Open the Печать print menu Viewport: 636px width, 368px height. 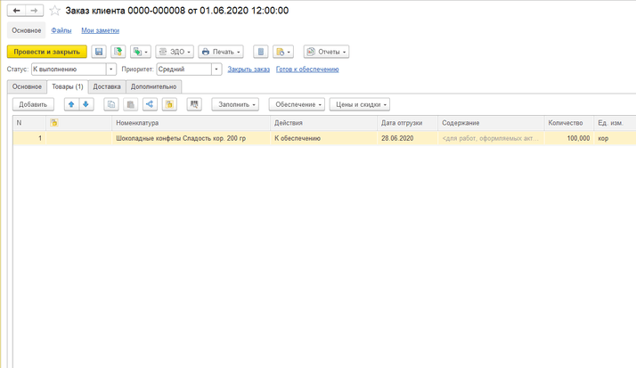[x=221, y=52]
